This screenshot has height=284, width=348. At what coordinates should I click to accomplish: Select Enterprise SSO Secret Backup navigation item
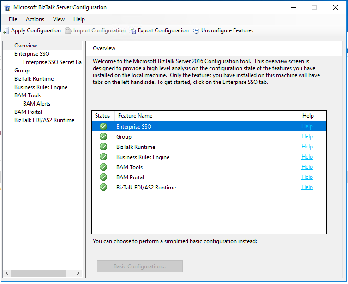(x=52, y=62)
